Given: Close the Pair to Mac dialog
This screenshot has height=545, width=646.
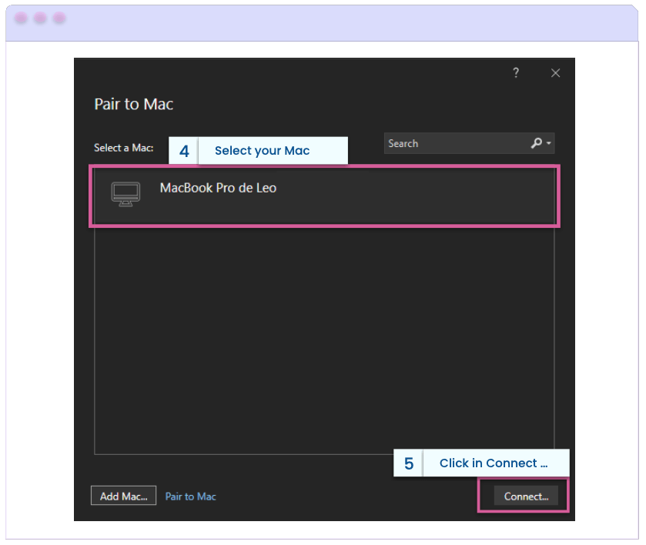Looking at the screenshot, I should (x=555, y=73).
